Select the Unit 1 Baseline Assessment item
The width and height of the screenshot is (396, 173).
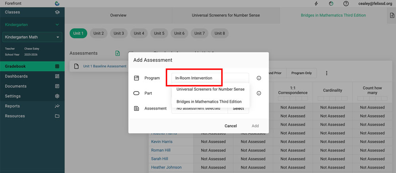tap(105, 67)
